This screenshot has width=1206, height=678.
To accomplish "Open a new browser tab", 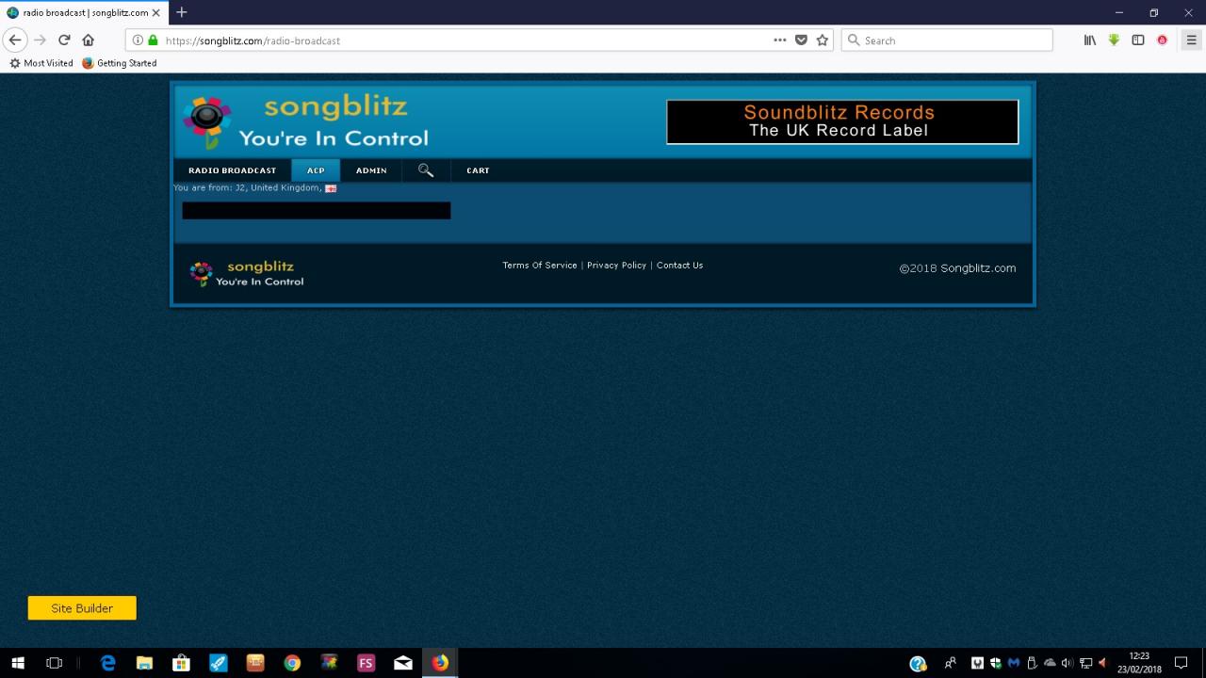I will pos(182,12).
